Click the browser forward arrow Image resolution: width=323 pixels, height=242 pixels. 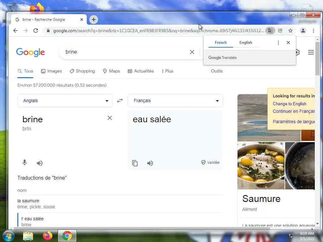tap(25, 31)
